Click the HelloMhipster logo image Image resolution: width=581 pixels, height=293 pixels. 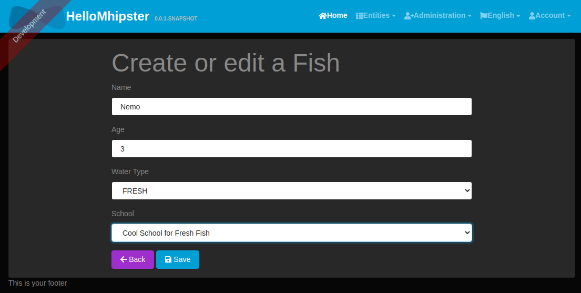tap(37, 17)
